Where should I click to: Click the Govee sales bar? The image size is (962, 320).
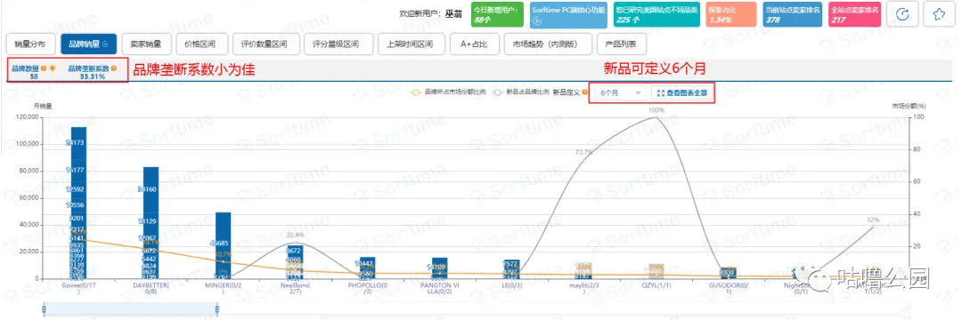(78, 203)
